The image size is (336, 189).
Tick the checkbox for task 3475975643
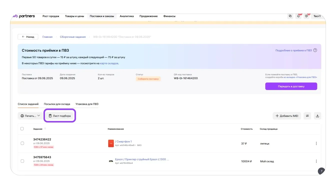tap(22, 161)
